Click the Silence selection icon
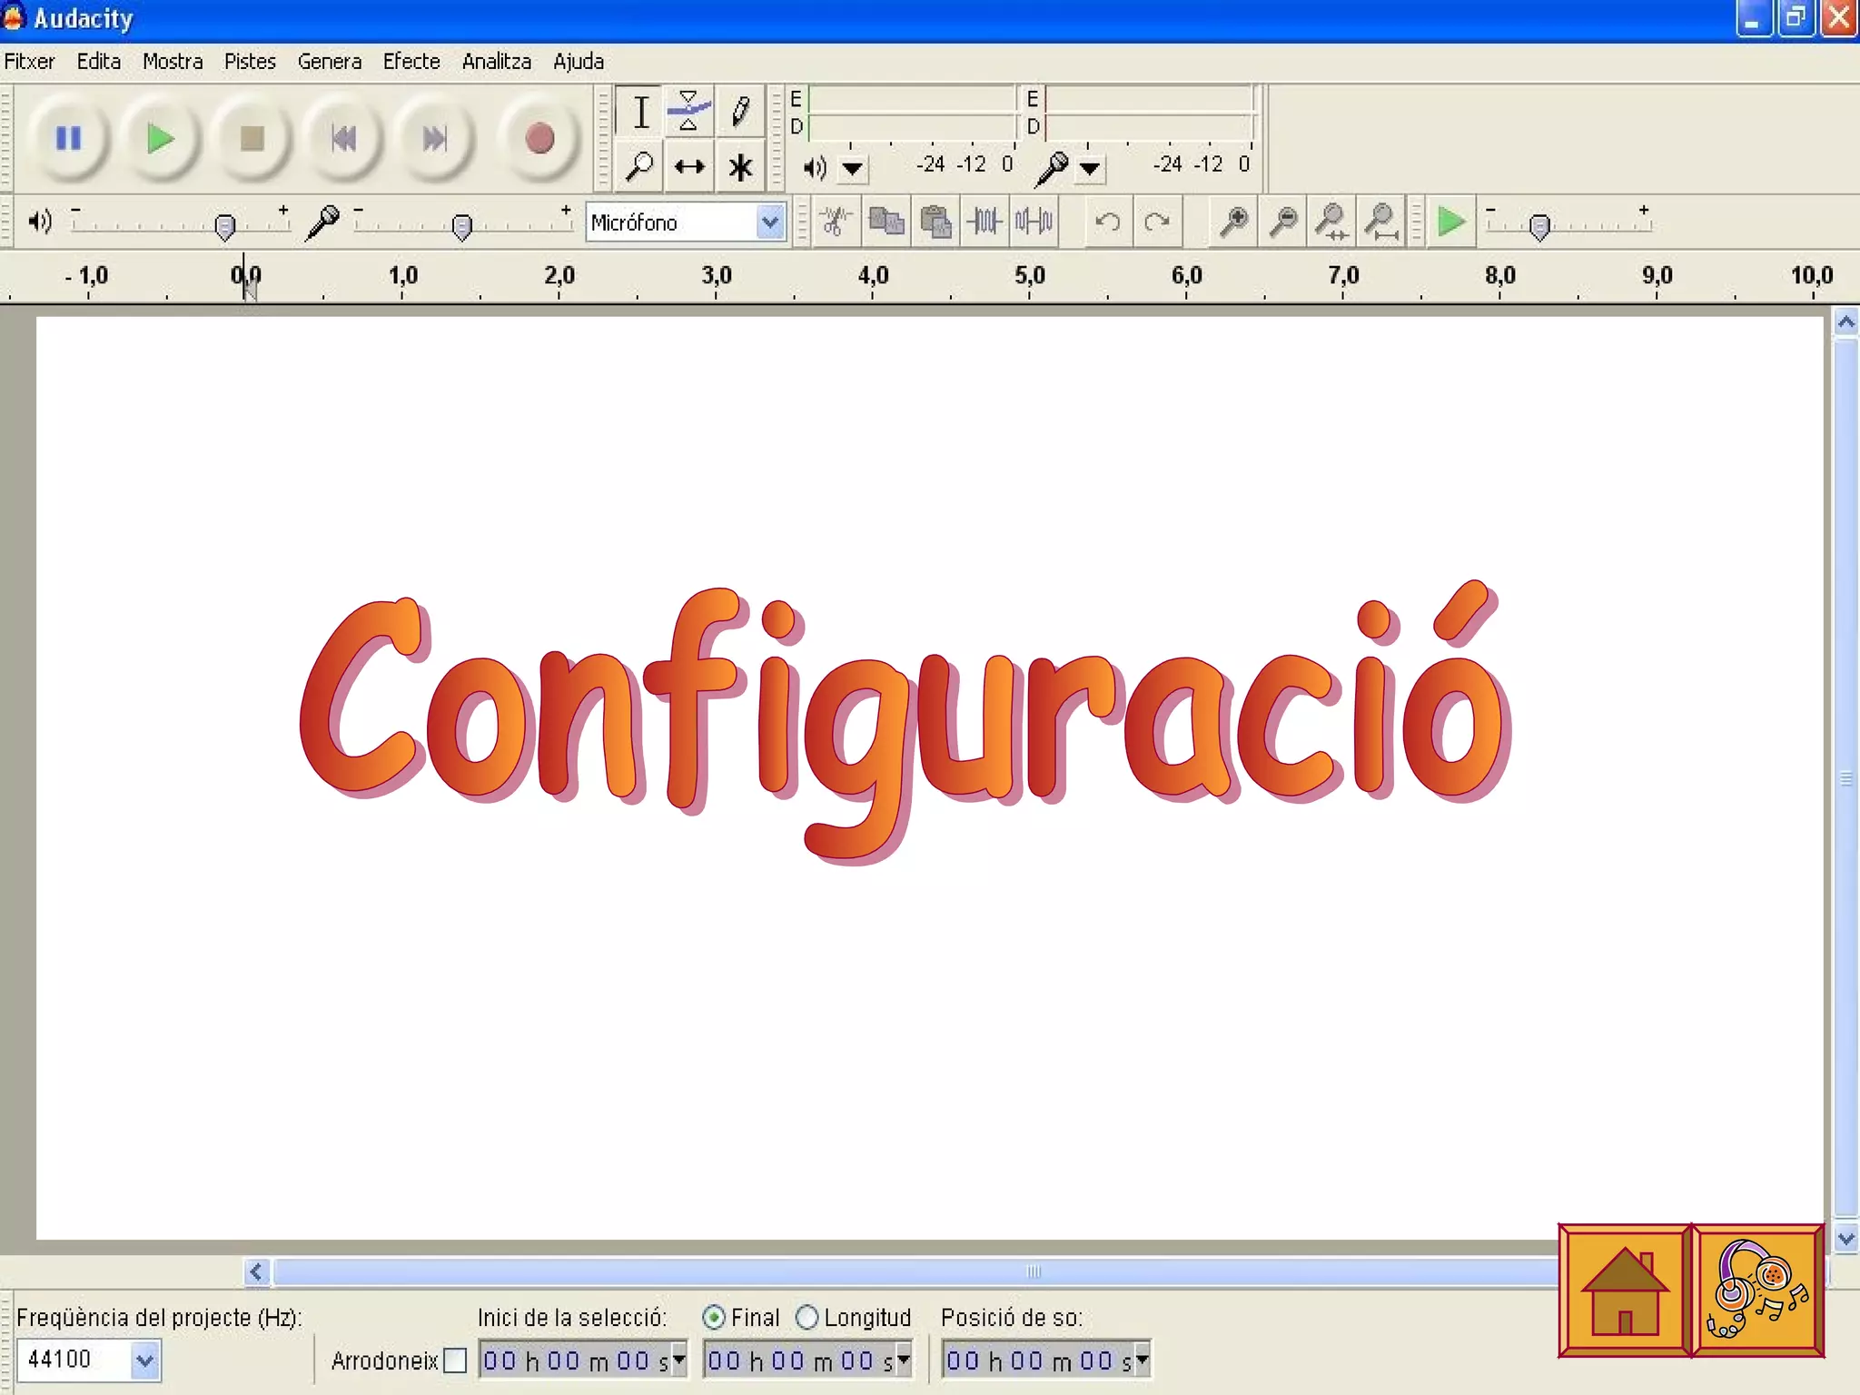Image resolution: width=1860 pixels, height=1395 pixels. (x=1034, y=222)
